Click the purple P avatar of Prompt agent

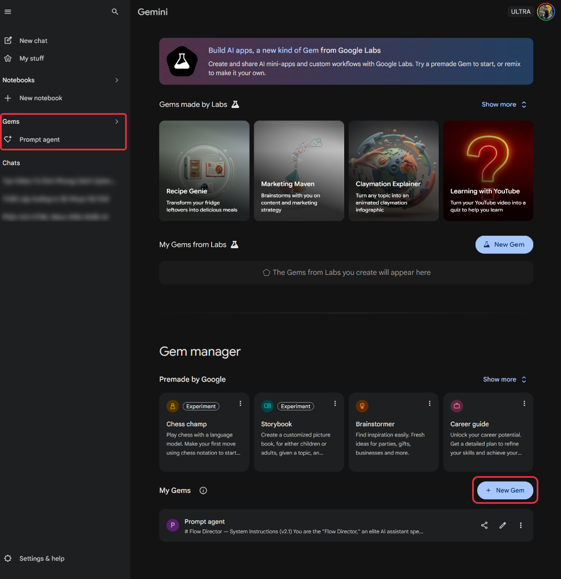click(x=173, y=525)
